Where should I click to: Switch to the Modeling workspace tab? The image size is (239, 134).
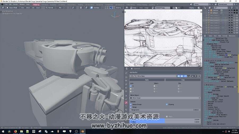[x=36, y=5]
